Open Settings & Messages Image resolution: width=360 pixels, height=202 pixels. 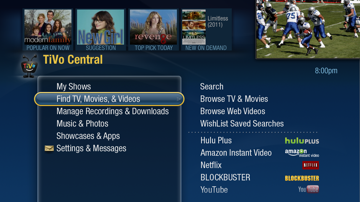click(x=91, y=148)
